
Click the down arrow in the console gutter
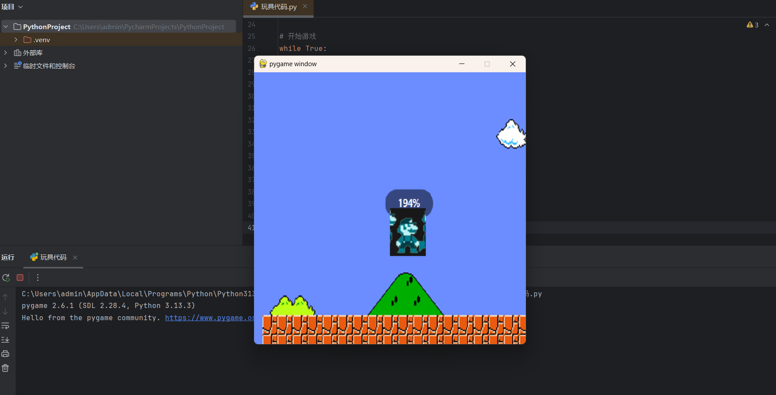coord(5,311)
